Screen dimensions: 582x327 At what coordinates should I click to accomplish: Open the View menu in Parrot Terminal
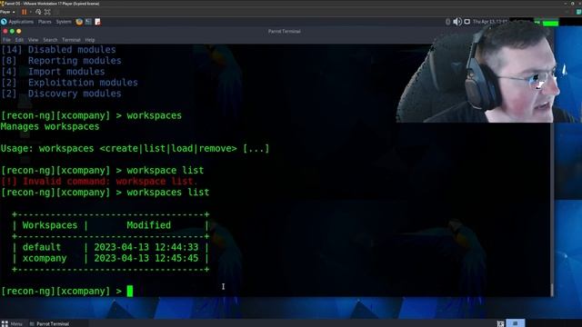(x=33, y=40)
